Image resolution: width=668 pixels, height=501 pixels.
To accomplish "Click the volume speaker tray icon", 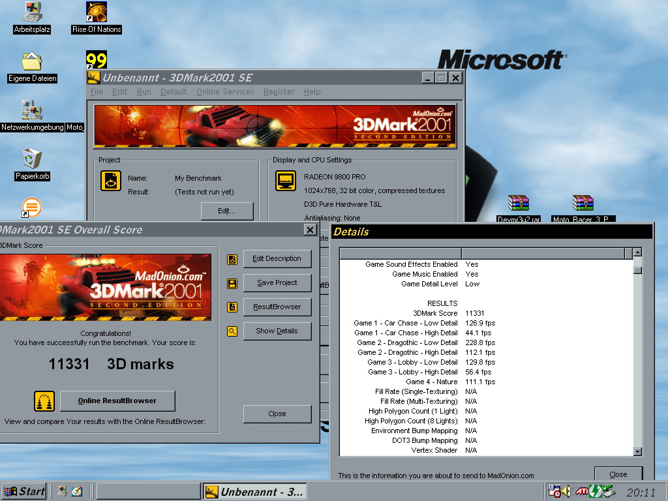I will pos(567,492).
